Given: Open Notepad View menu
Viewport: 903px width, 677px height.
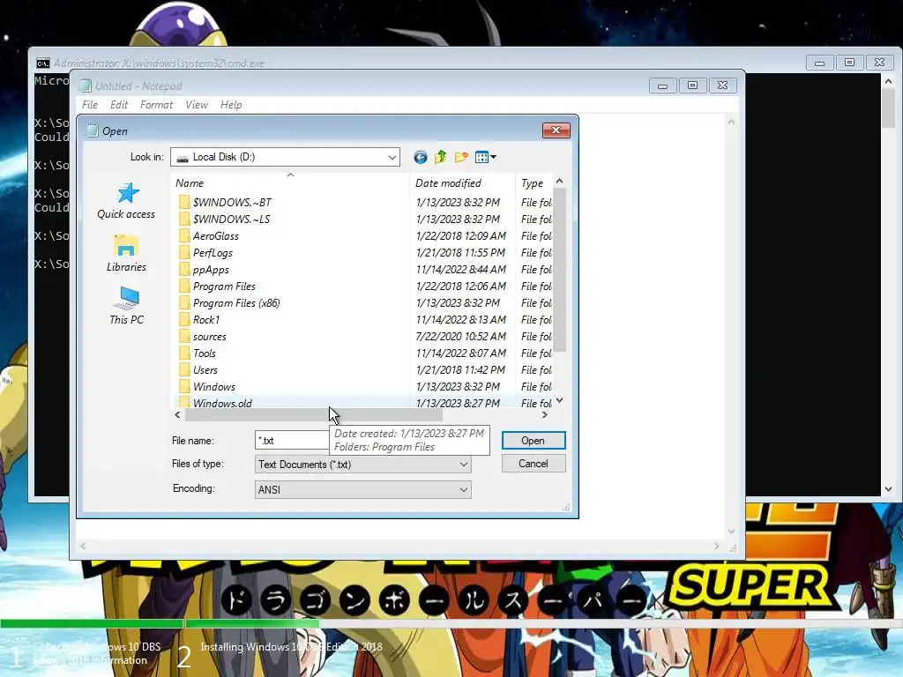Looking at the screenshot, I should tap(197, 105).
